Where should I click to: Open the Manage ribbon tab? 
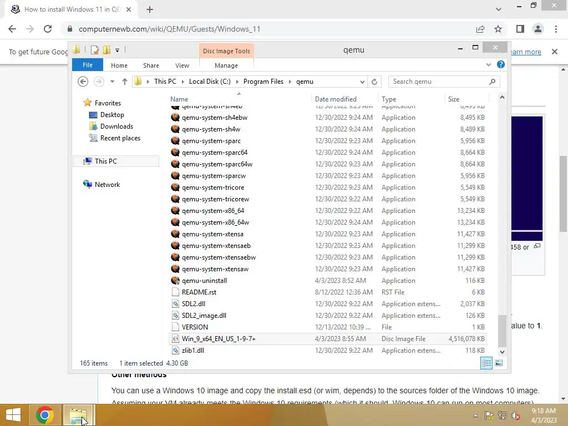tap(226, 65)
